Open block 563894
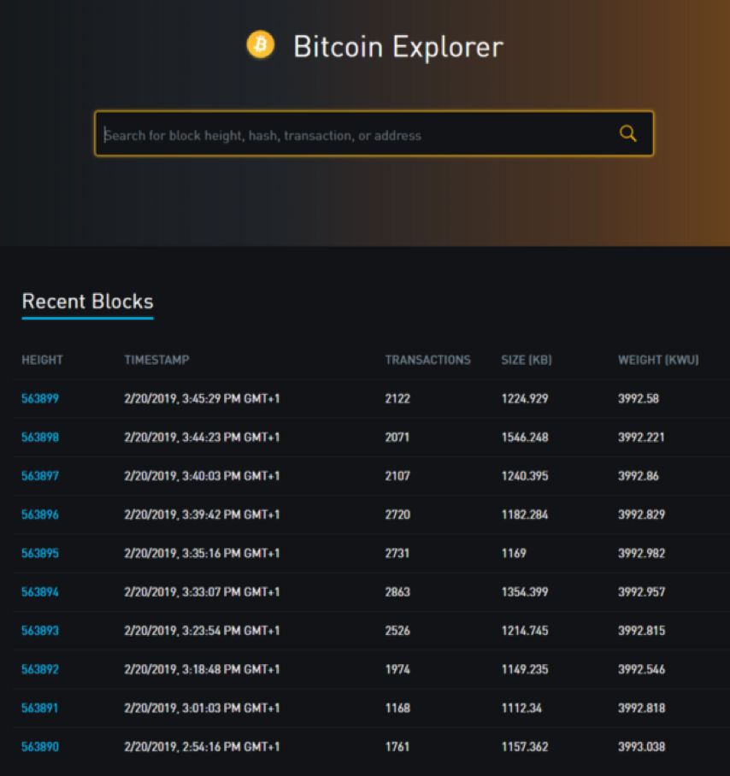 [x=40, y=592]
